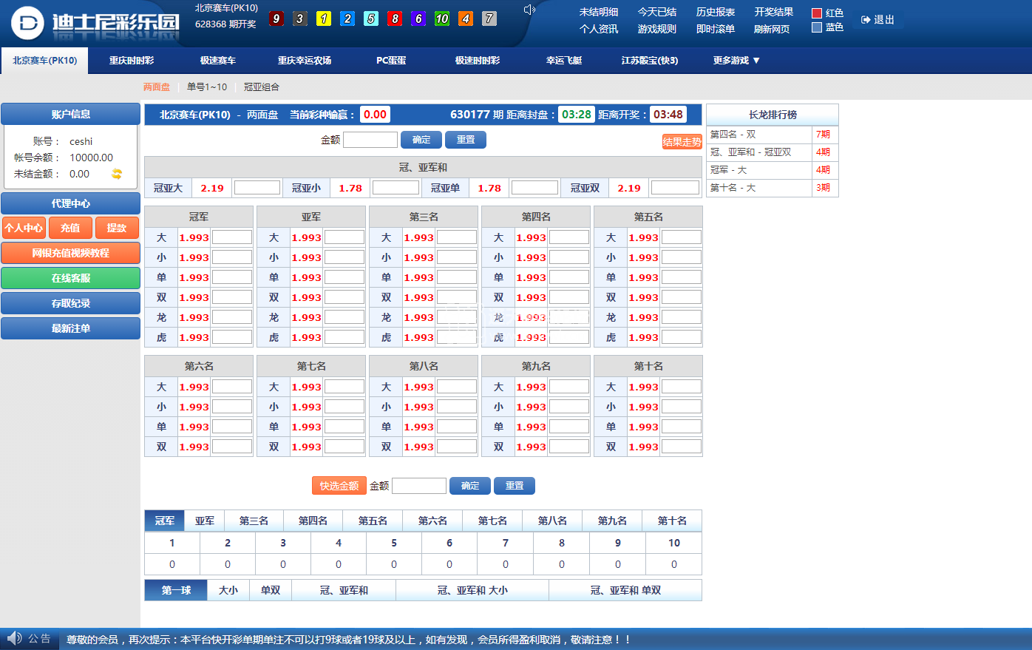
Task: Select the 冠、亚军和 大小 bottom tab
Action: coord(472,590)
